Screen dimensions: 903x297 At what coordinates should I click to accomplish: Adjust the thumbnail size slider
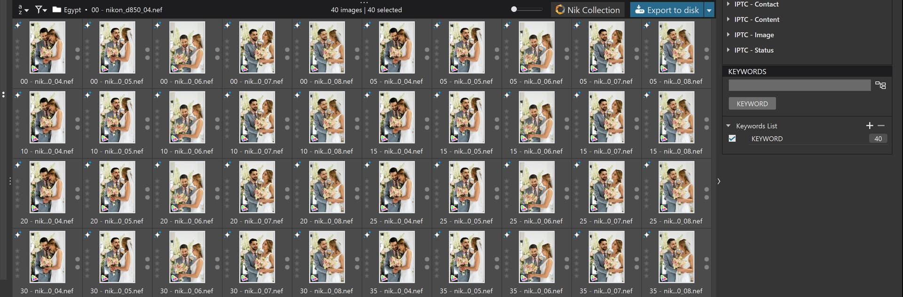[514, 9]
